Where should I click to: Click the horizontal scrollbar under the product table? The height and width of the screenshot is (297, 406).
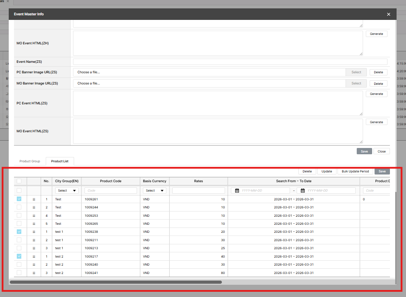point(115,282)
